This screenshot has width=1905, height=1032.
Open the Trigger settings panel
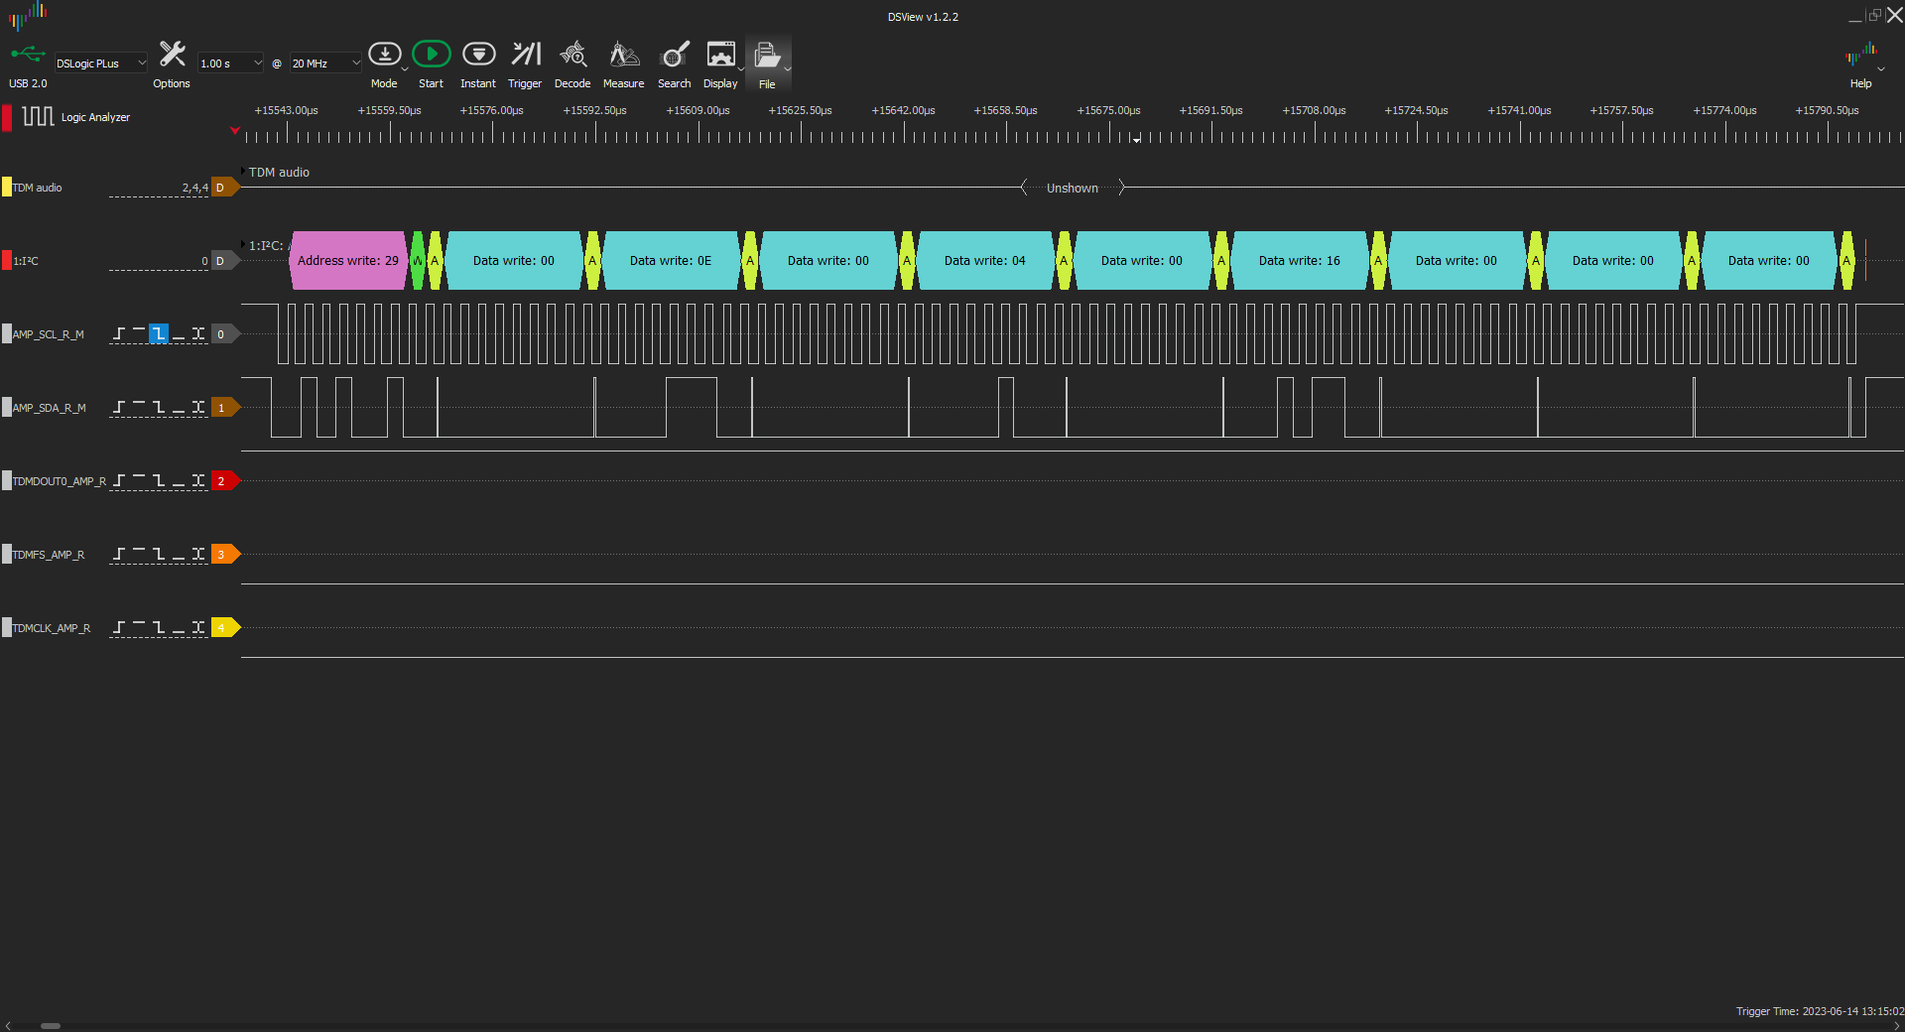[x=525, y=64]
